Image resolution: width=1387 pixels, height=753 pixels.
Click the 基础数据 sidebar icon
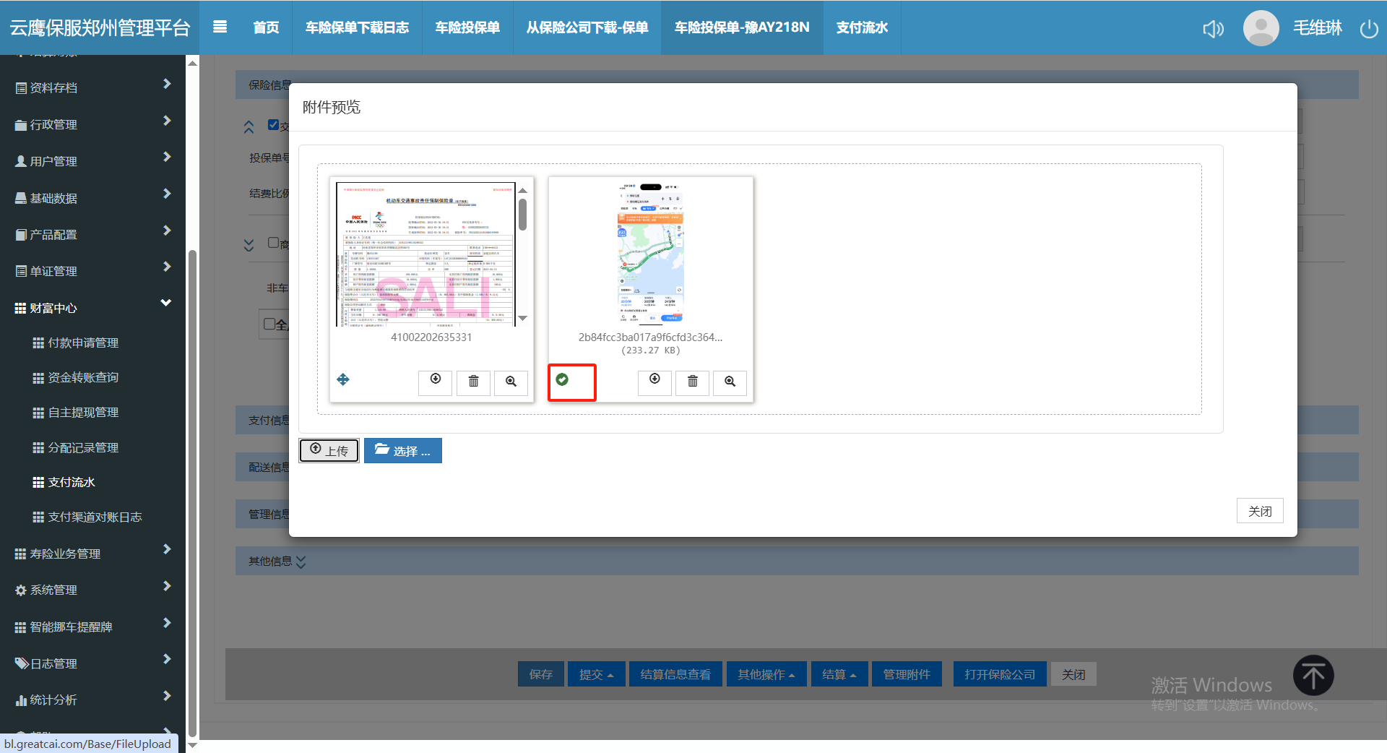coord(21,198)
